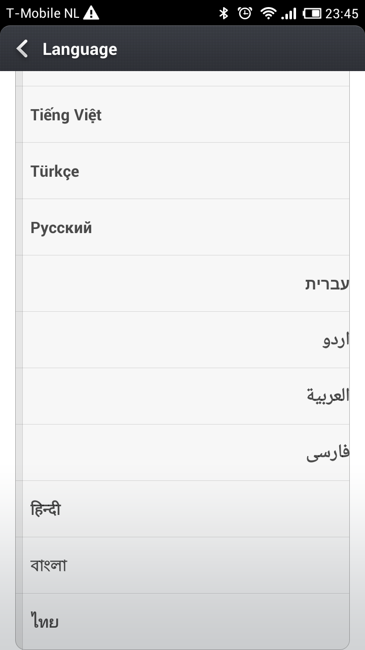Tap the cellular signal bars icon
The height and width of the screenshot is (650, 365).
[289, 13]
